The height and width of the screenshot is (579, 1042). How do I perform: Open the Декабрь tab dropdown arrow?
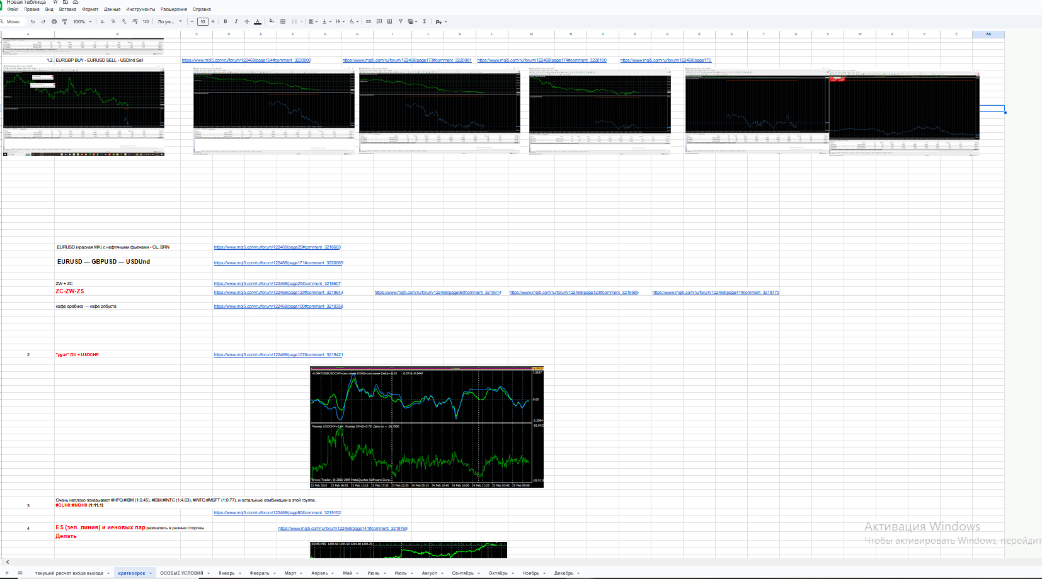click(578, 573)
